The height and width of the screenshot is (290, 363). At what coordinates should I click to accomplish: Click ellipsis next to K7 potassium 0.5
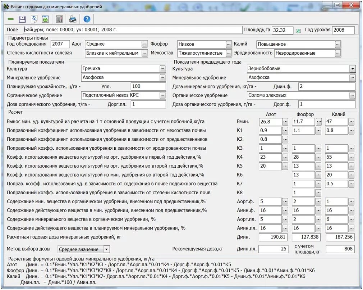click(x=351, y=184)
